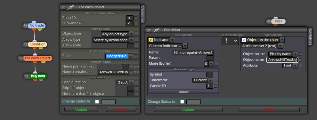
Task: Toggle the Skip n objects checkbox
Action: [x=137, y=88]
